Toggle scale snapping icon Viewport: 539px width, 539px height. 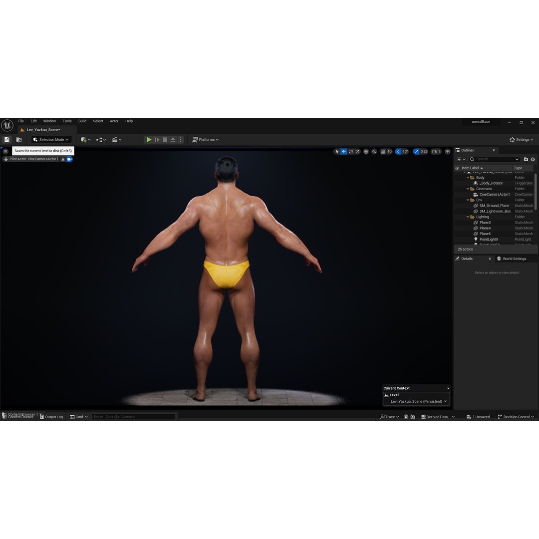click(x=416, y=152)
